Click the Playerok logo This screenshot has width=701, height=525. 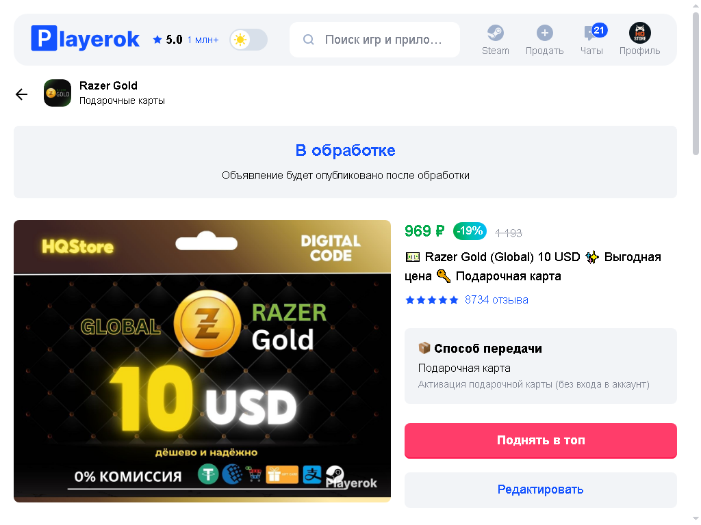click(85, 39)
